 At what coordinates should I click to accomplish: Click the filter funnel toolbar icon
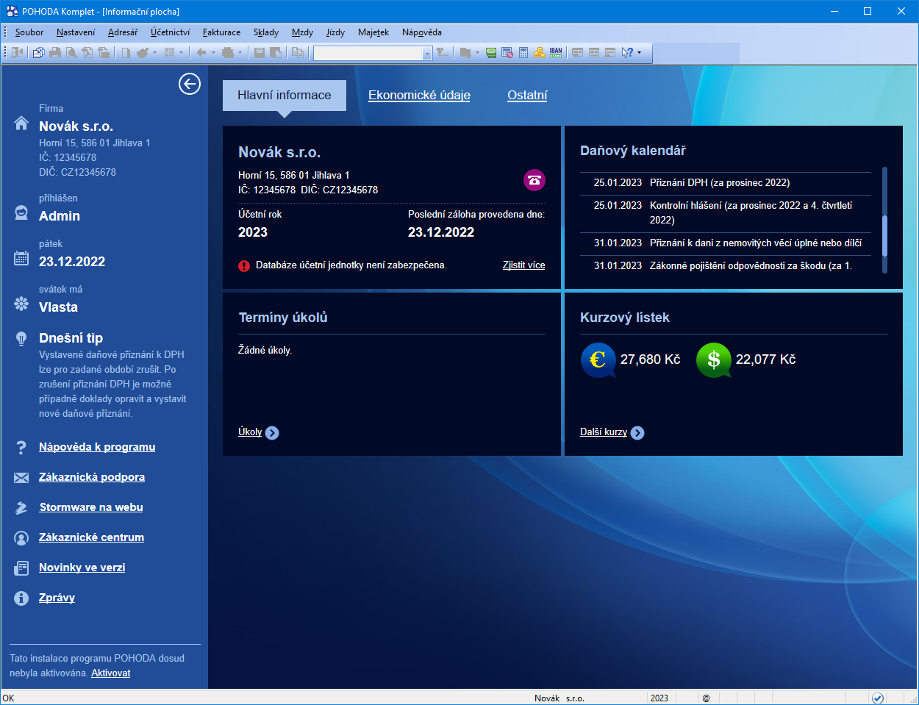click(442, 52)
